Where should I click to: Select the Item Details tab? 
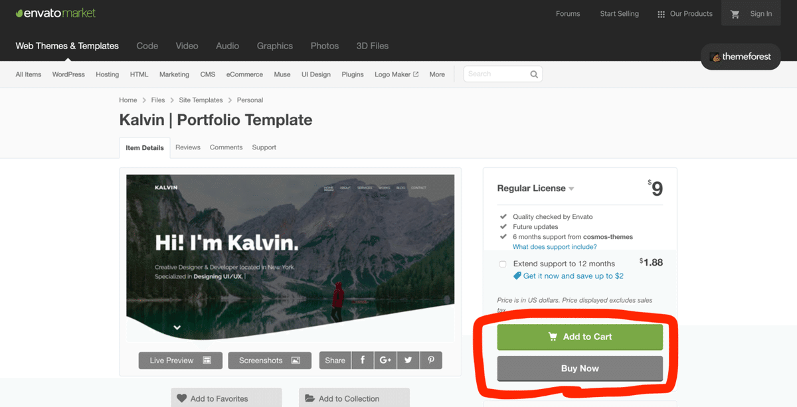145,147
